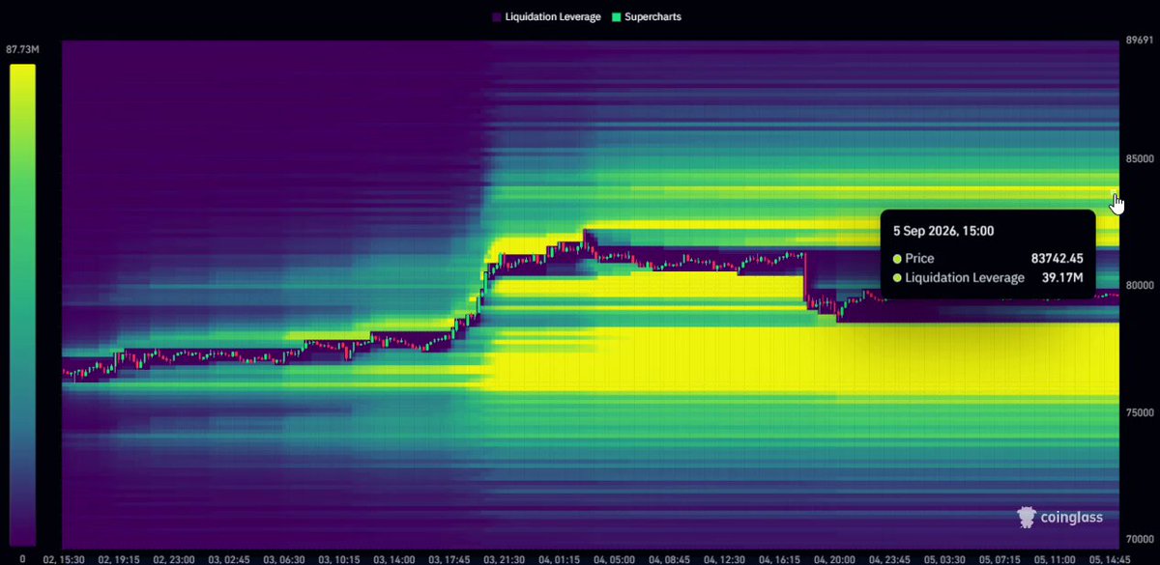Toggle the Liquidation Leverage legend series
This screenshot has width=1160, height=565.
point(546,17)
